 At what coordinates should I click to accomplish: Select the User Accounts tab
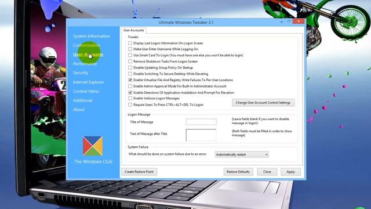tap(134, 30)
